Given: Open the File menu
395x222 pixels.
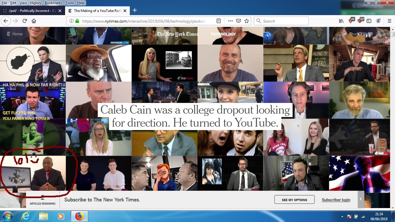Looking at the screenshot, I should 4,3.
